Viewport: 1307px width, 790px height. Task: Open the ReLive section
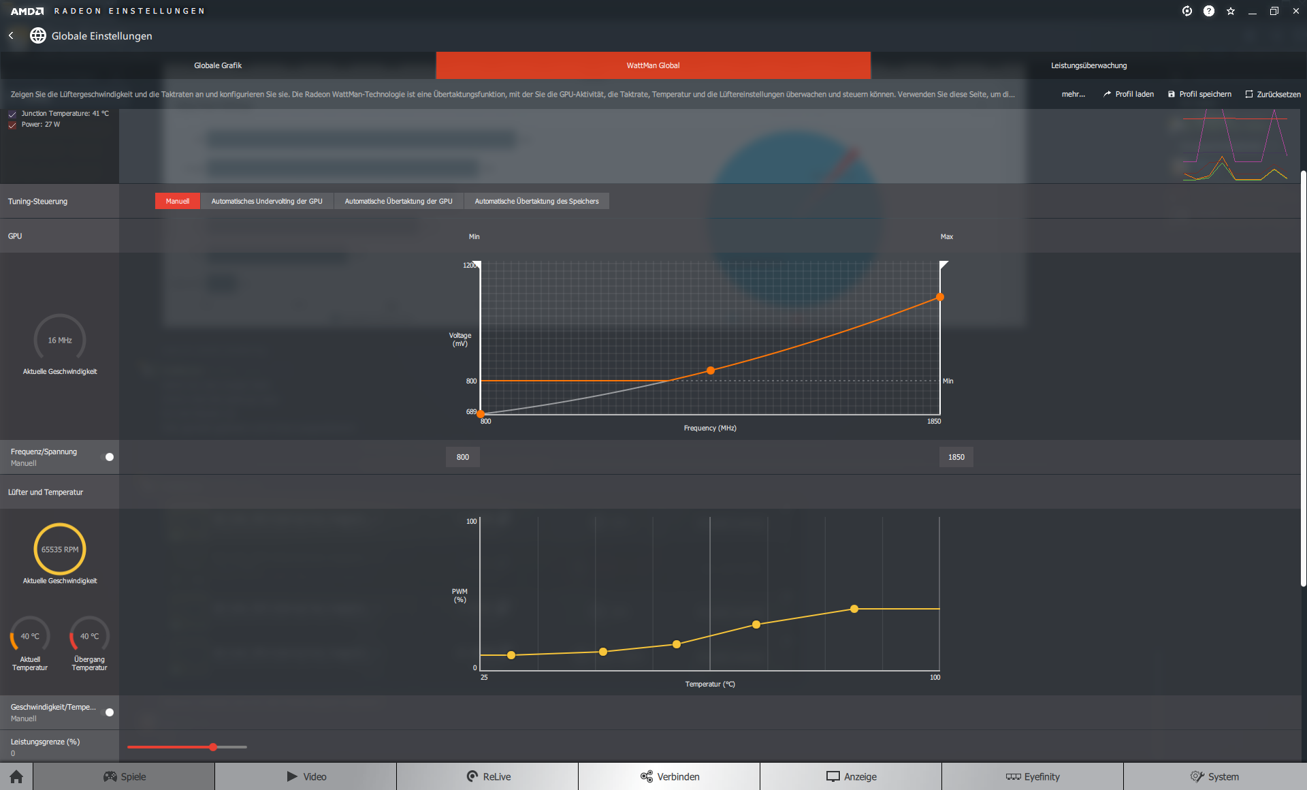coord(487,776)
